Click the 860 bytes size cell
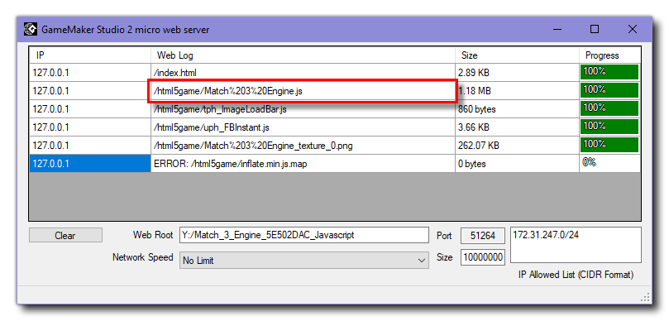Screen dimensions: 669x321 (517, 109)
